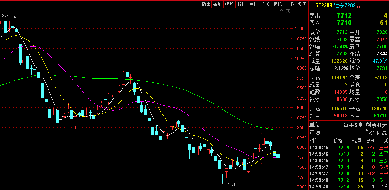Click the red M badge beside 硅铁2209

(x=358, y=7)
